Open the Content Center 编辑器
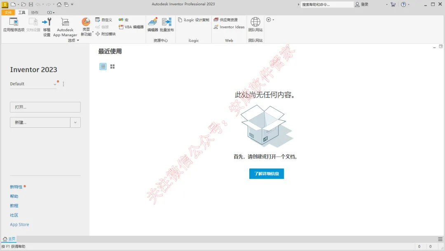 tap(153, 25)
